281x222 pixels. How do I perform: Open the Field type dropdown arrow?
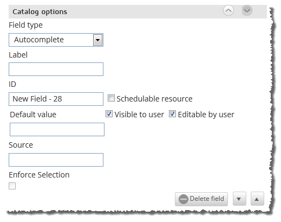(x=97, y=40)
